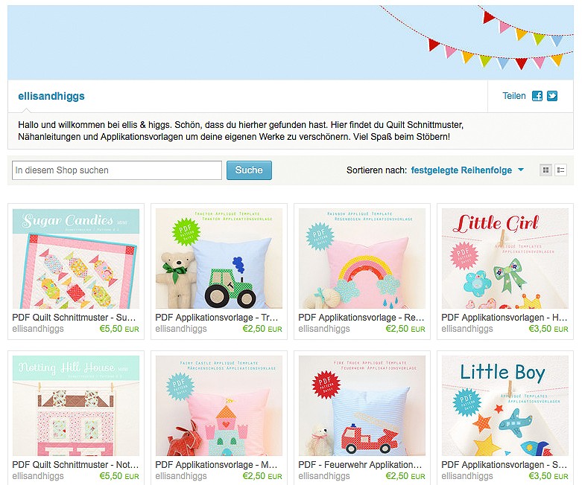Share shop via Facebook icon
This screenshot has height=485, width=582.
[x=537, y=96]
